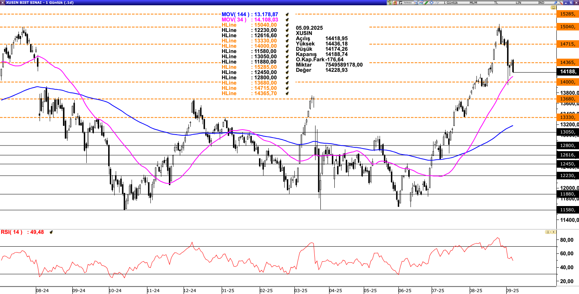Click the HLine 12450,00 legend entry

coord(249,72)
